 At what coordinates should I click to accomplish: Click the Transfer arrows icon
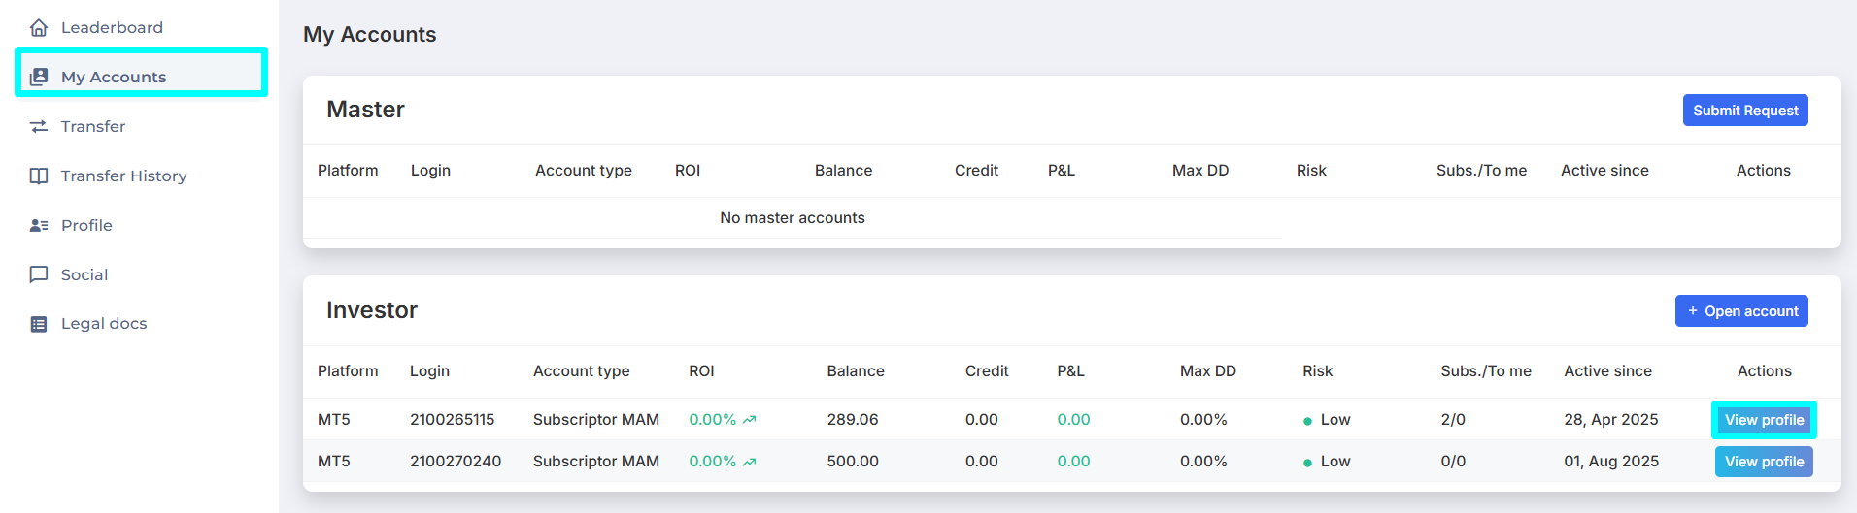[39, 127]
